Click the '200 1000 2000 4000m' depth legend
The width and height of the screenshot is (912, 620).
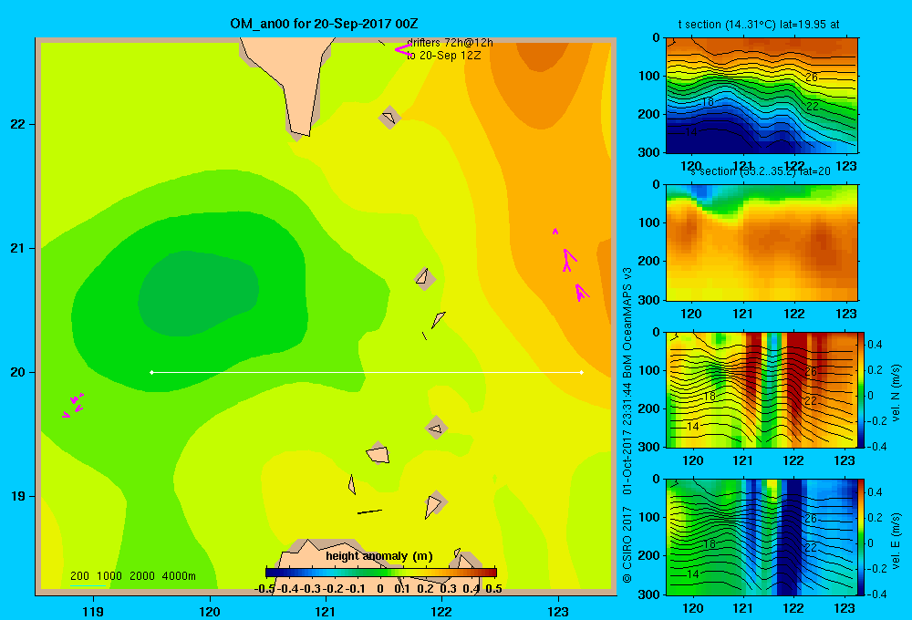132,576
